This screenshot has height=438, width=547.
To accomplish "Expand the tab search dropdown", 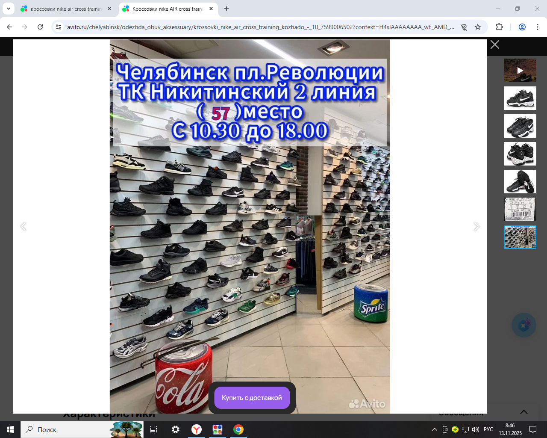I will [x=9, y=9].
